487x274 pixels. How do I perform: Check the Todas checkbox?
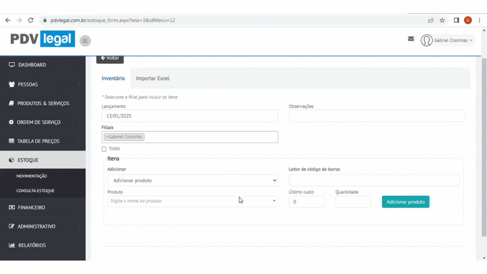104,149
